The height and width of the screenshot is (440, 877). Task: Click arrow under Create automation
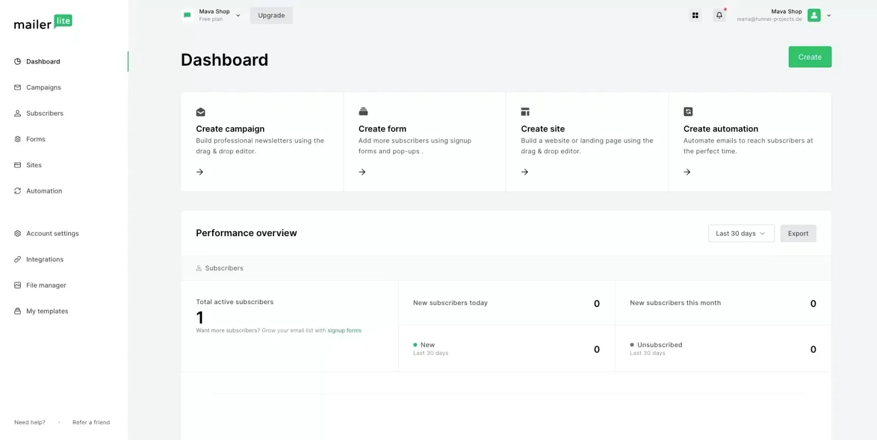687,172
